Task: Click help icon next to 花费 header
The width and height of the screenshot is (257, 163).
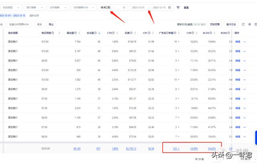Action: tap(131, 33)
